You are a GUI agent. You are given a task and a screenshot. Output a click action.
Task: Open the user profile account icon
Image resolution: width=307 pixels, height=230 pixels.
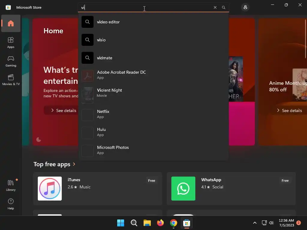click(245, 7)
